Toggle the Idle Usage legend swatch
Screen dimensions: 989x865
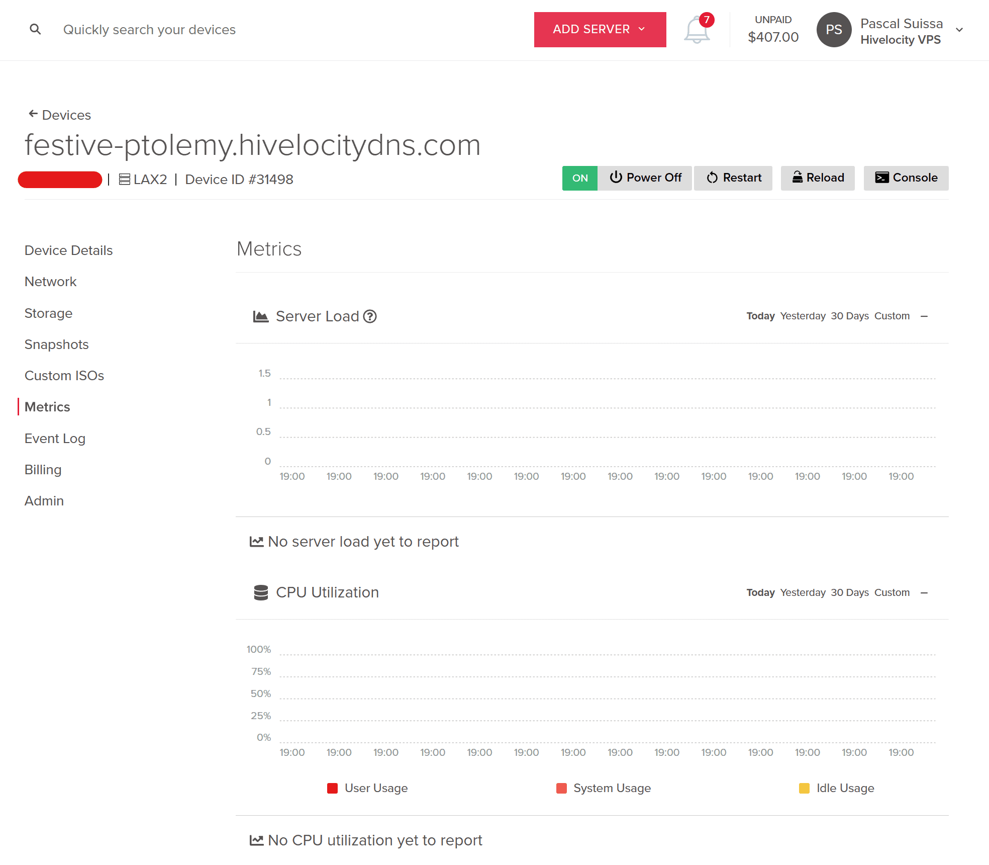click(x=804, y=788)
